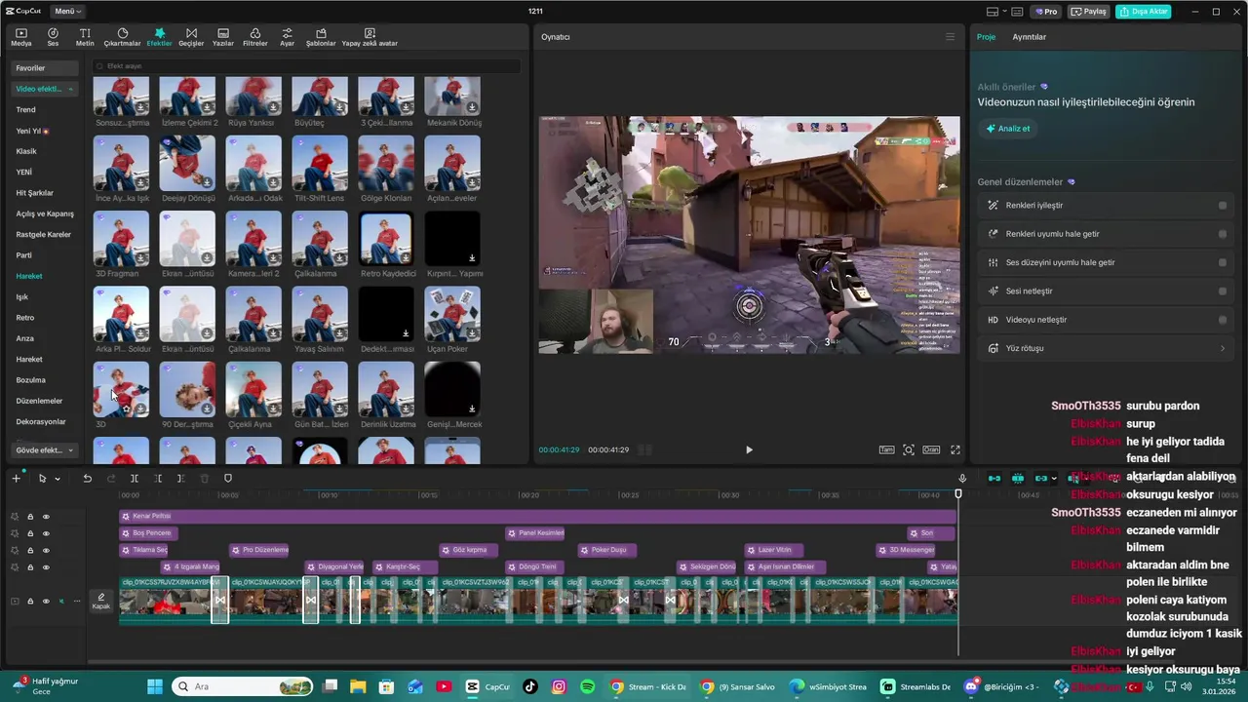Screen dimensions: 1248x702
Task: Select the Retro Kaydedici effect thumbnail
Action: (386, 239)
